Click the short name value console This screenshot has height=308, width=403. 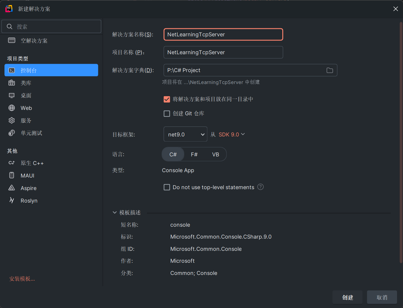tap(180, 225)
